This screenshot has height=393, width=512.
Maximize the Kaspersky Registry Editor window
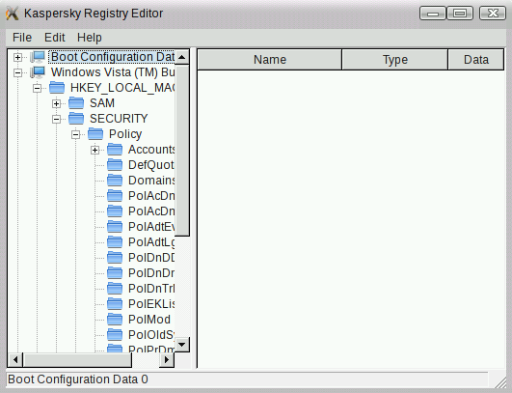460,14
